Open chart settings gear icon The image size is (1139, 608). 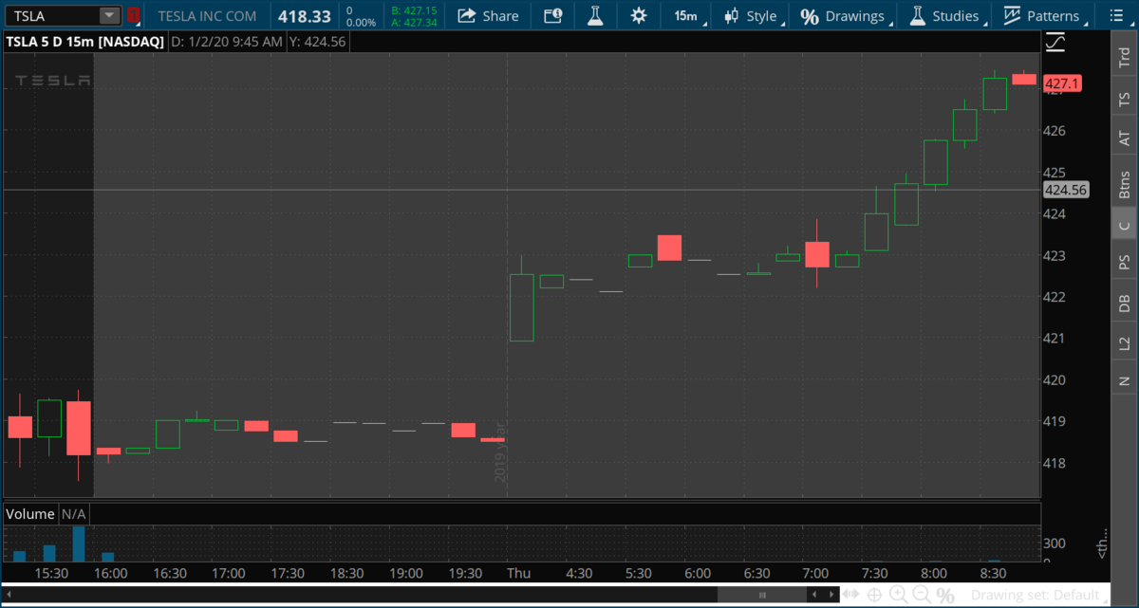pyautogui.click(x=638, y=15)
